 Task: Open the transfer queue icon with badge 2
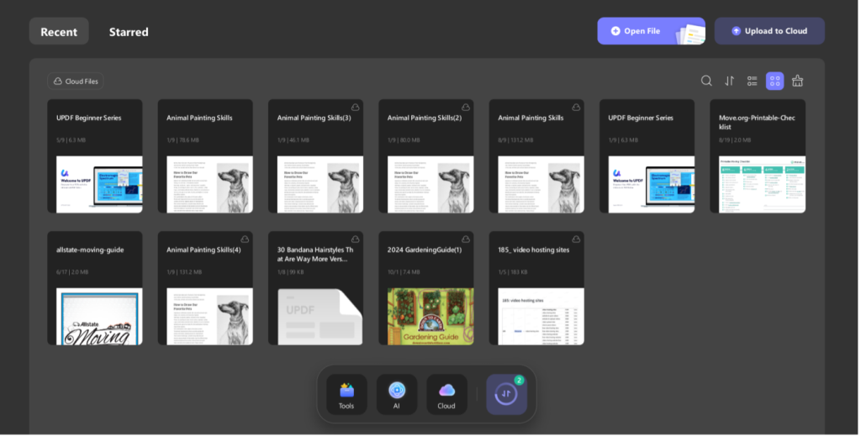coord(507,394)
